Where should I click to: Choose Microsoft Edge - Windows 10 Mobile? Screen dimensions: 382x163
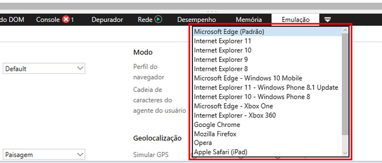point(248,78)
